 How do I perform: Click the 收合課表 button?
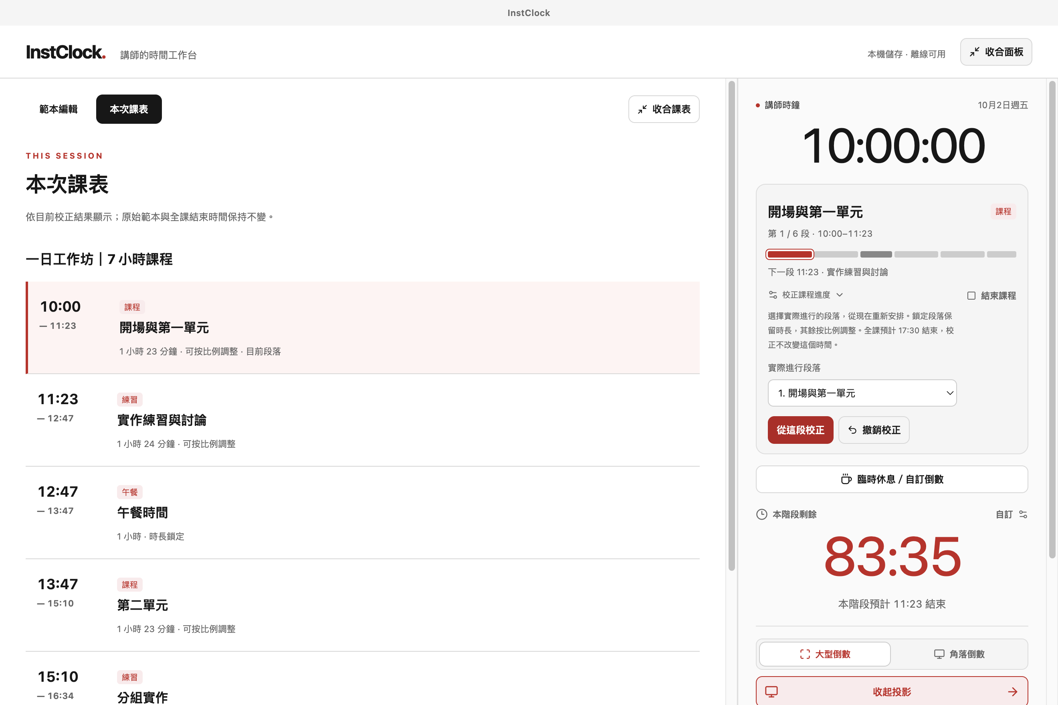(664, 109)
